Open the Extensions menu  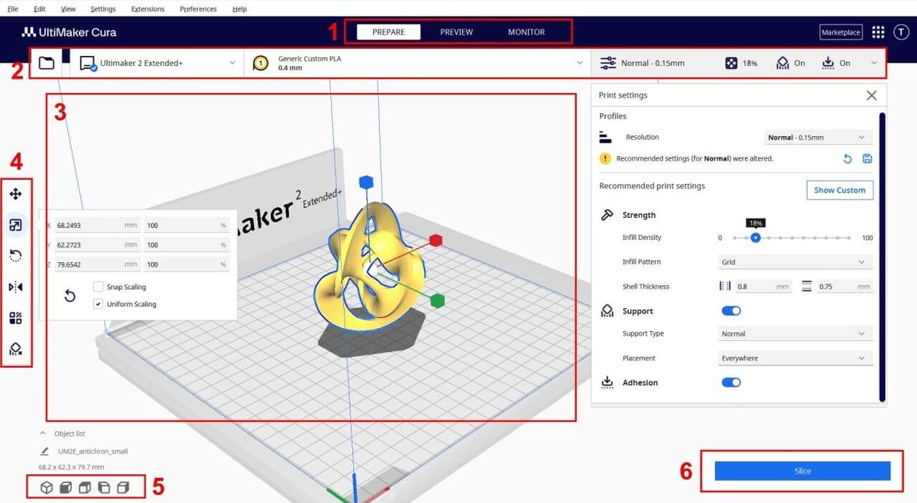147,9
